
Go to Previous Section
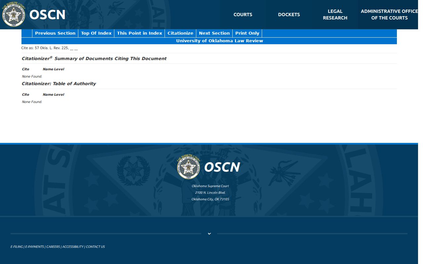pyautogui.click(x=55, y=33)
